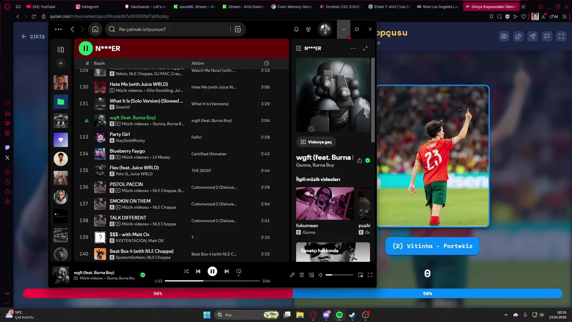Viewport: 572px width, 322px height.
Task: Expand now playing panel to full view
Action: pos(365,48)
